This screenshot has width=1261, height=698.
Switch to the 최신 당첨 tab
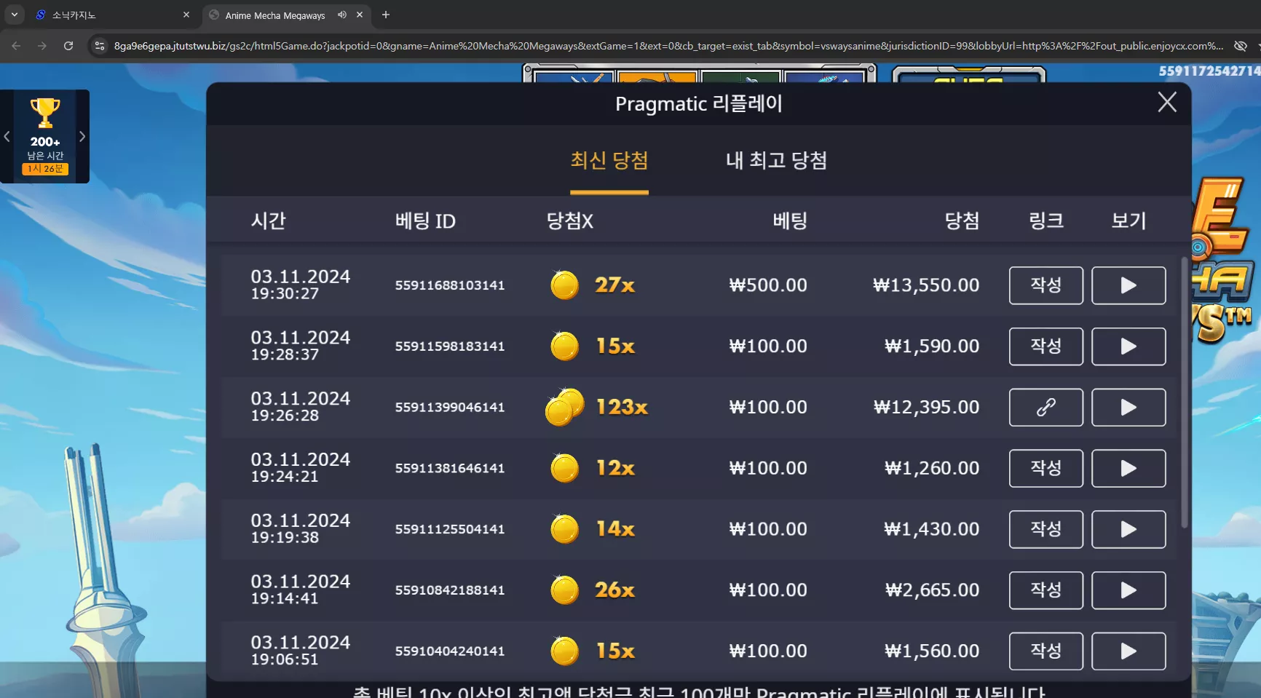point(609,161)
